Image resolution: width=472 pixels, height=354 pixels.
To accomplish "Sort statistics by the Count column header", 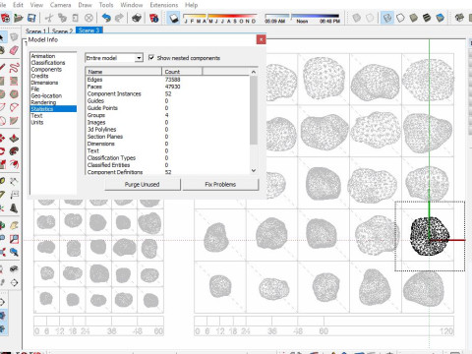I will pos(182,72).
